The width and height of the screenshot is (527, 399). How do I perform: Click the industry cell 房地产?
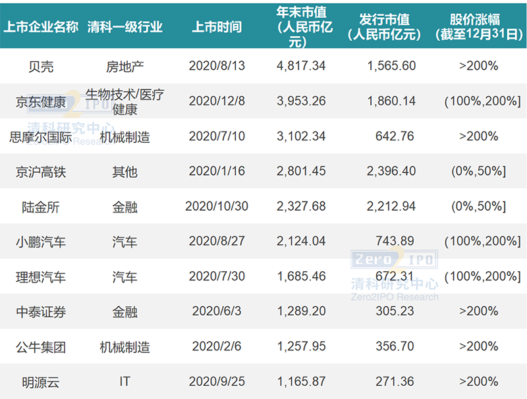click(x=125, y=66)
